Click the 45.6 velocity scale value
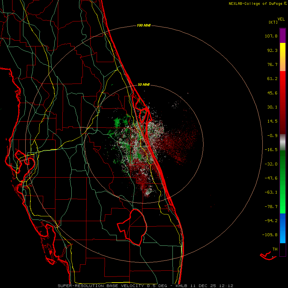The height and width of the screenshot is (288, 288). point(272,93)
